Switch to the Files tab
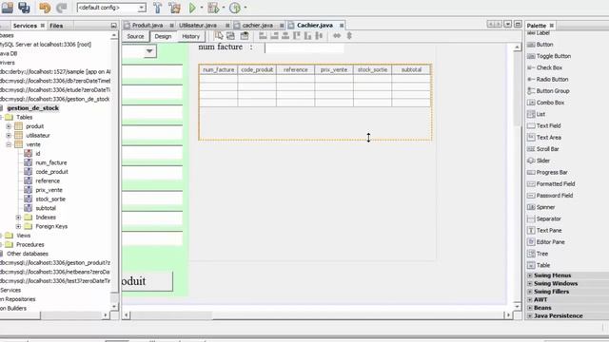The width and height of the screenshot is (609, 342). (56, 26)
